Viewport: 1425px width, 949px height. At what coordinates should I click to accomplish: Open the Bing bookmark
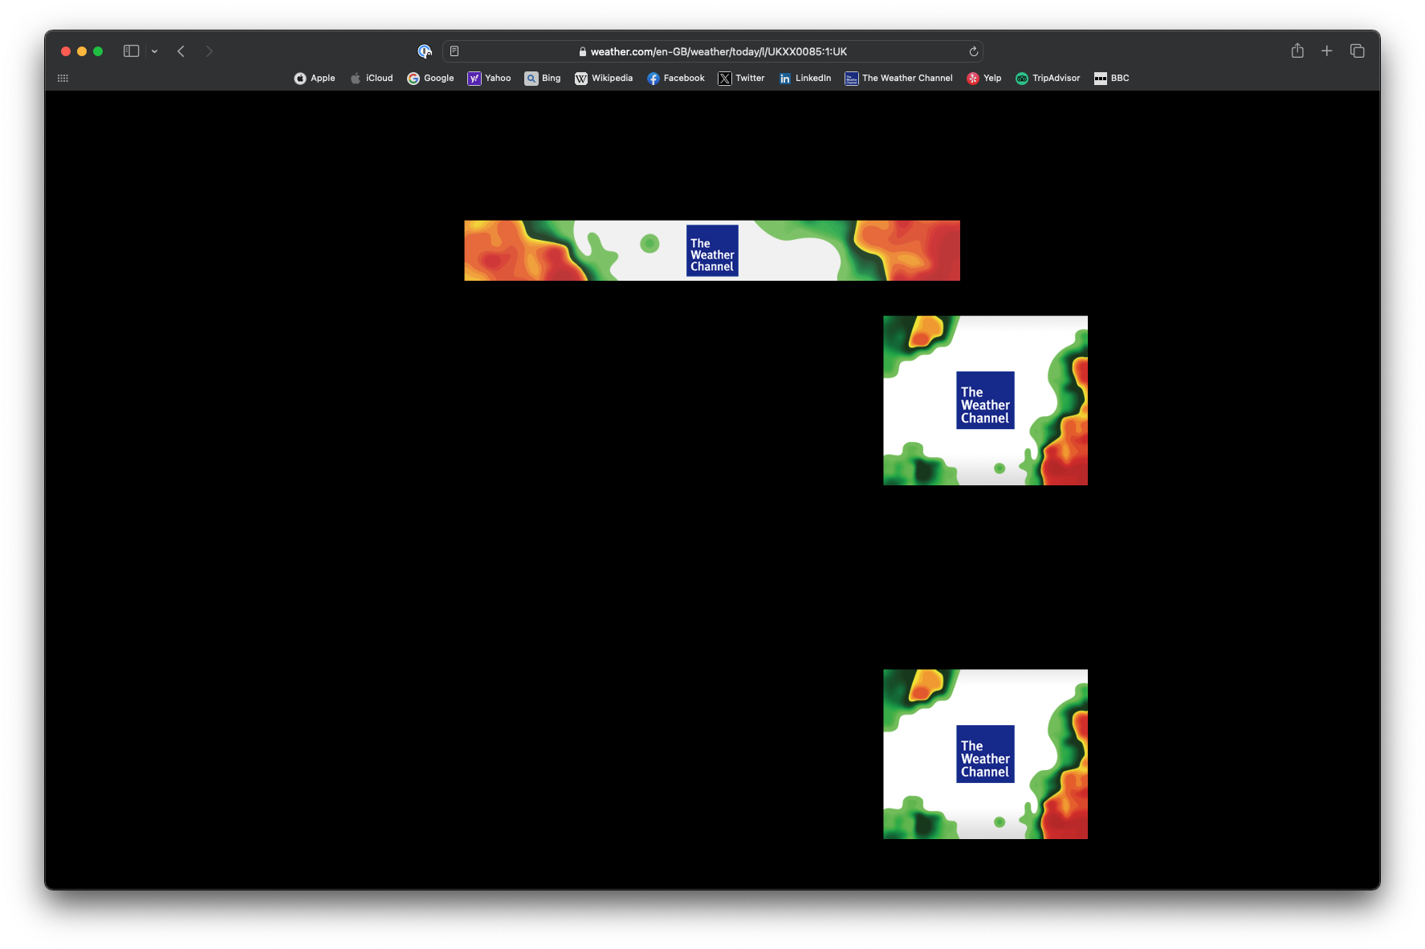(x=543, y=78)
